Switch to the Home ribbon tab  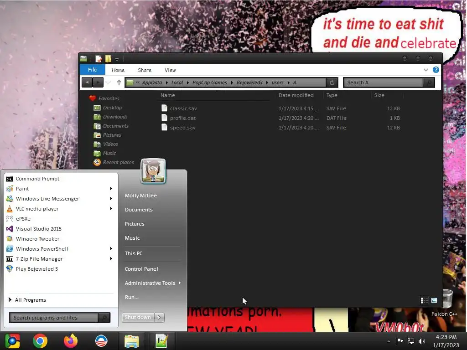pos(118,70)
